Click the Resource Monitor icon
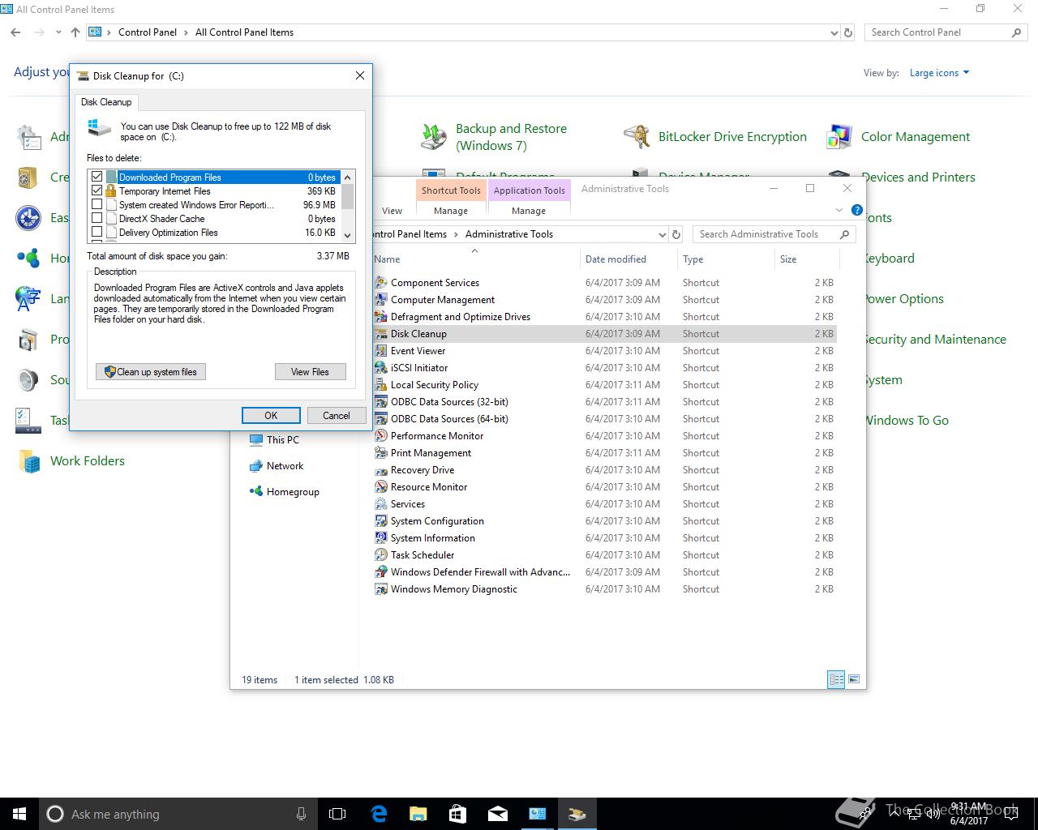The image size is (1038, 830). (x=381, y=487)
